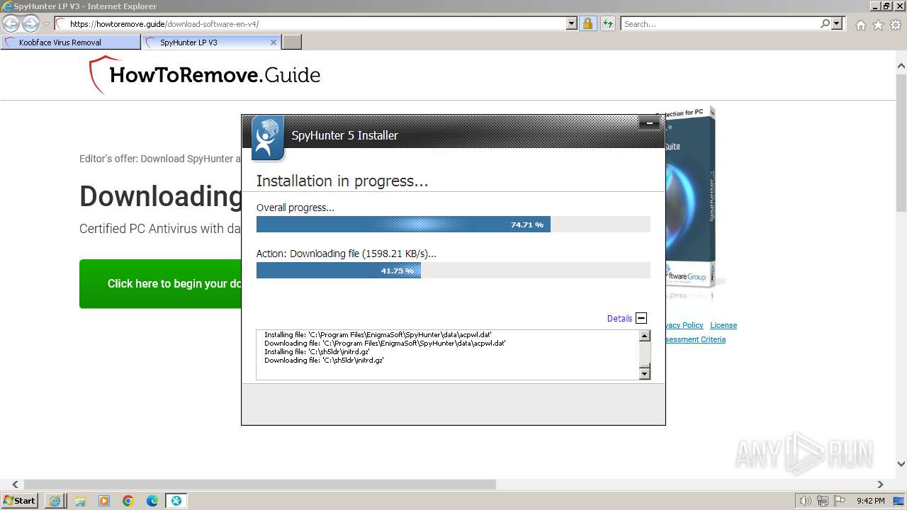907x510 pixels.
Task: Open the HowToRemove.Guide logo link
Action: tap(205, 75)
